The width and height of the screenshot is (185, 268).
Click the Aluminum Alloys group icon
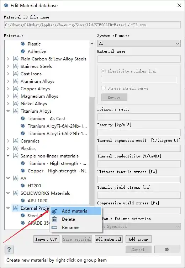pyautogui.click(x=16, y=81)
